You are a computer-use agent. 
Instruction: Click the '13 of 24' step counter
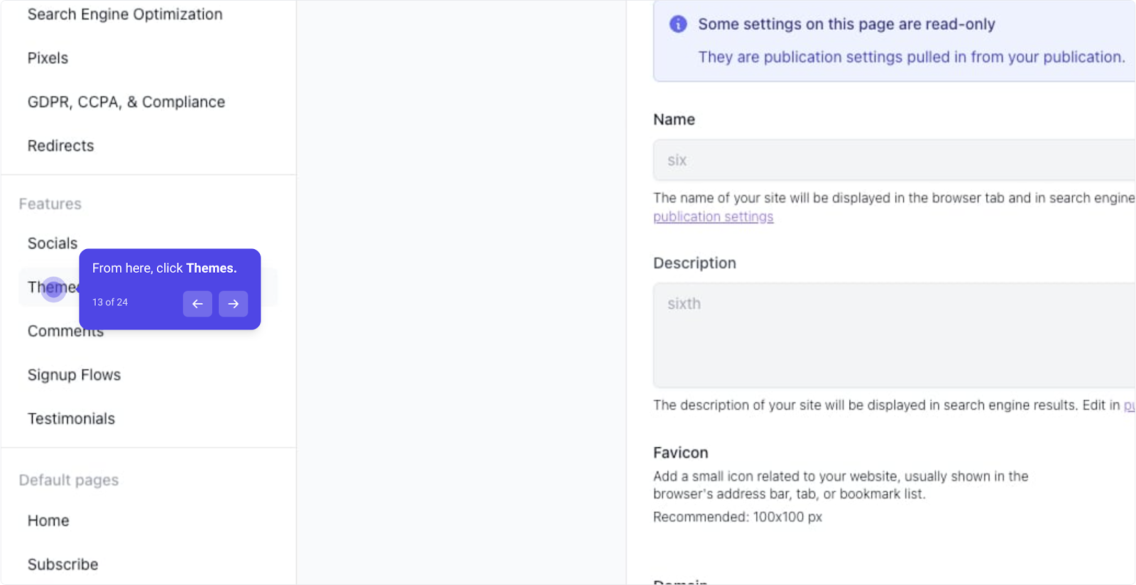tap(110, 302)
